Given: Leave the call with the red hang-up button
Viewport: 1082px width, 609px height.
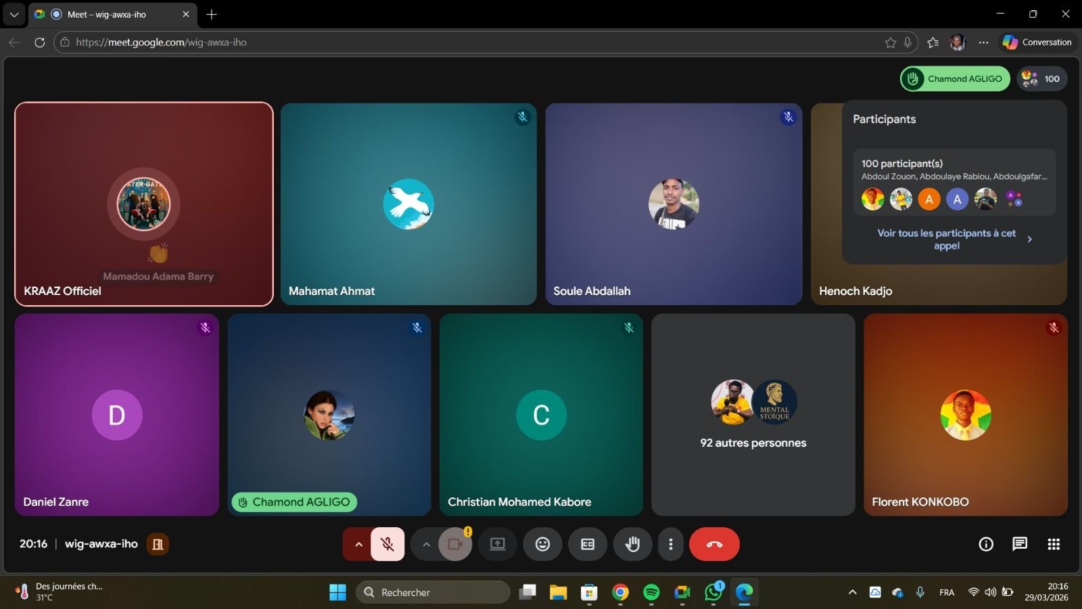Looking at the screenshot, I should 714,544.
